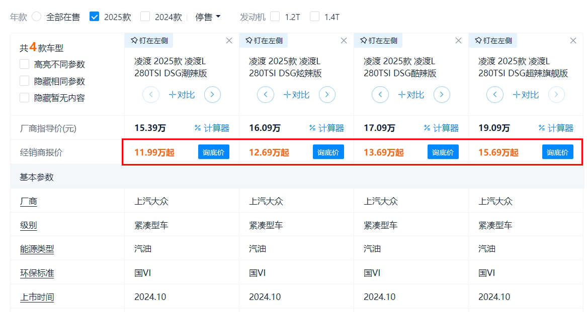Click the 厂商 parameter link

pyautogui.click(x=29, y=202)
